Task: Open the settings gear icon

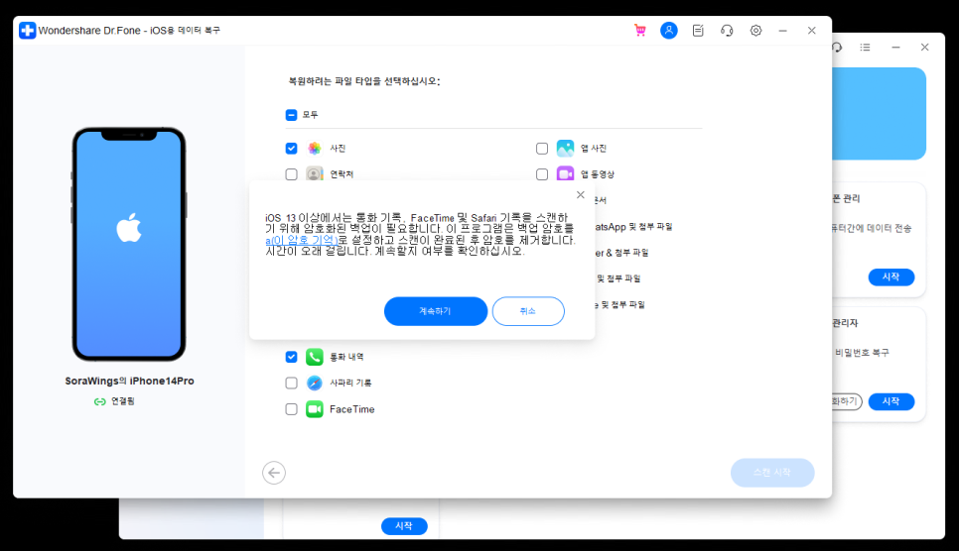Action: coord(755,31)
